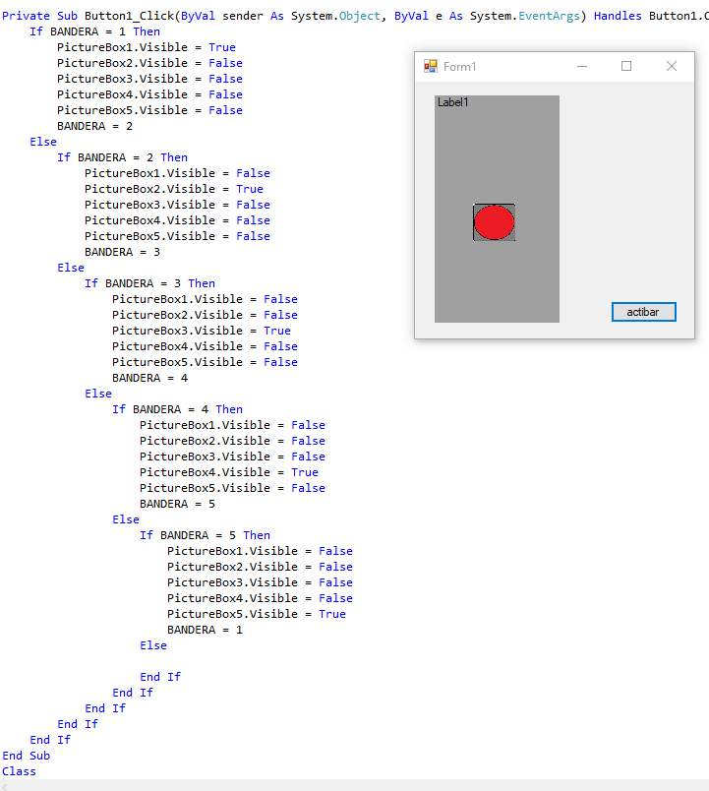Click the 'If BANDERA = 1 Then' line
The height and width of the screenshot is (791, 709).
click(x=94, y=31)
